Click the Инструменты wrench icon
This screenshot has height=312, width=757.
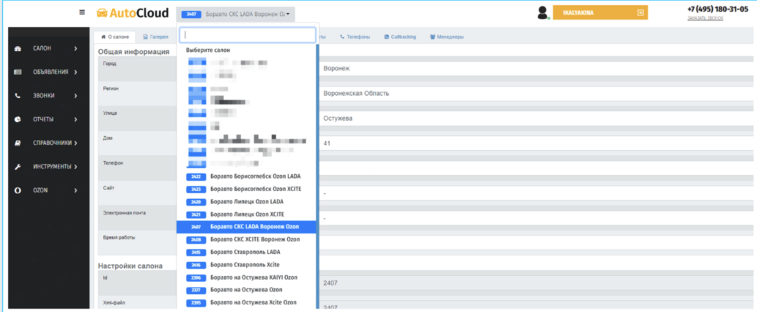18,167
